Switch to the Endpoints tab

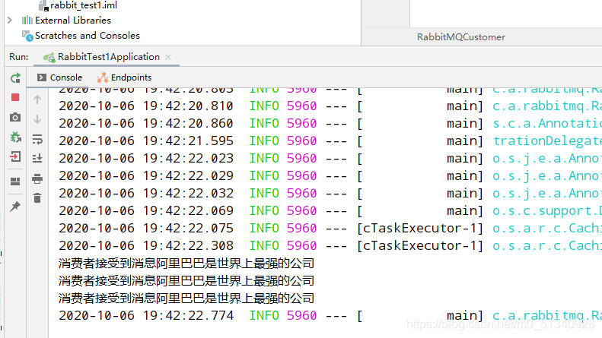pyautogui.click(x=124, y=77)
